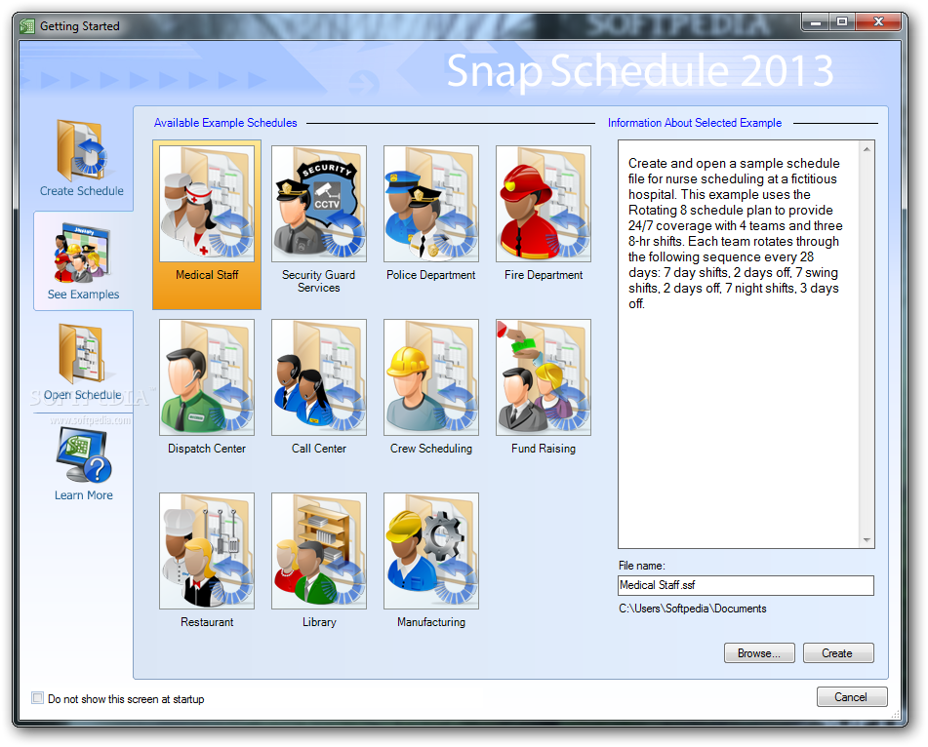Click the Getting Started title bar app icon
The height and width of the screenshot is (747, 928).
point(27,26)
